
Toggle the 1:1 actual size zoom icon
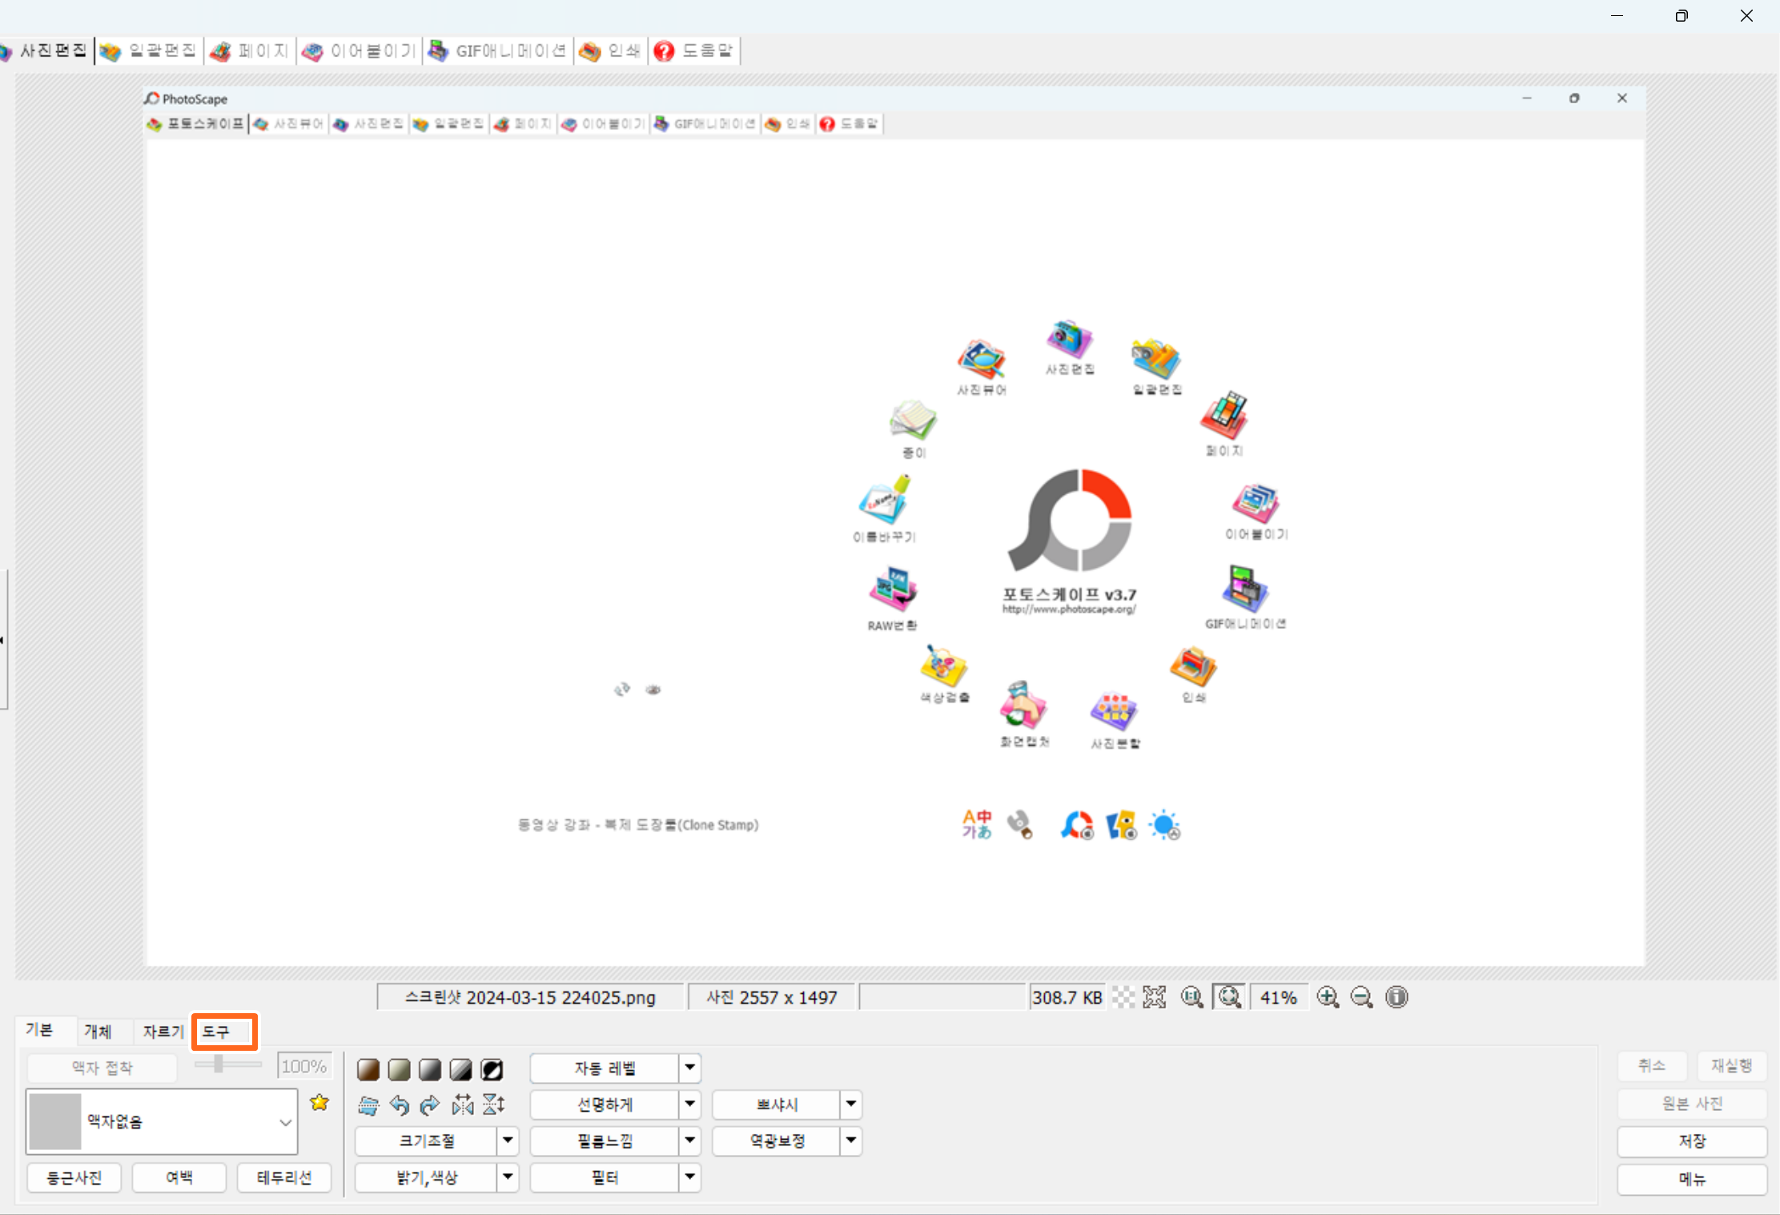click(1191, 997)
